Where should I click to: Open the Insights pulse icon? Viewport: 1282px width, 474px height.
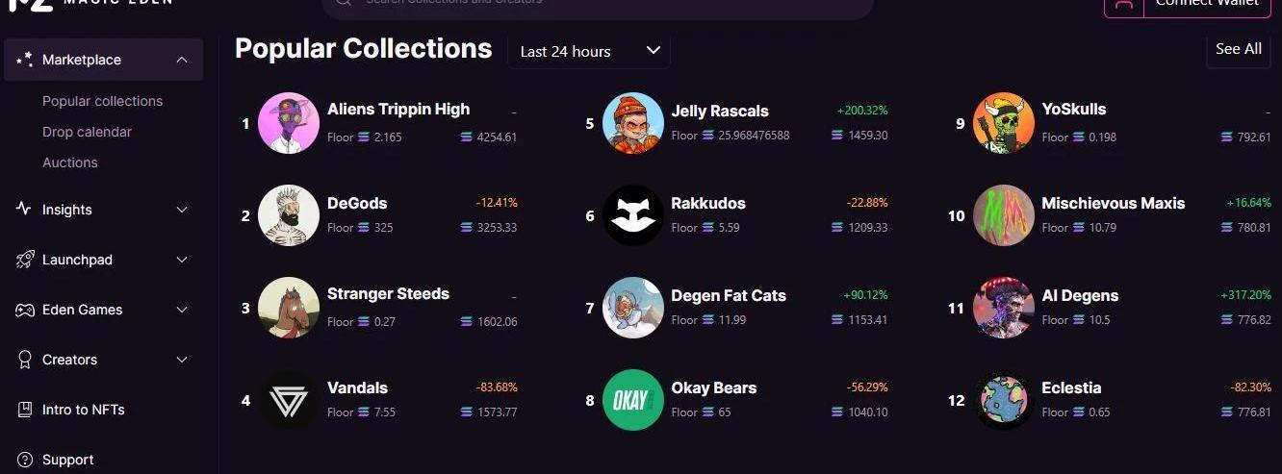click(x=25, y=210)
